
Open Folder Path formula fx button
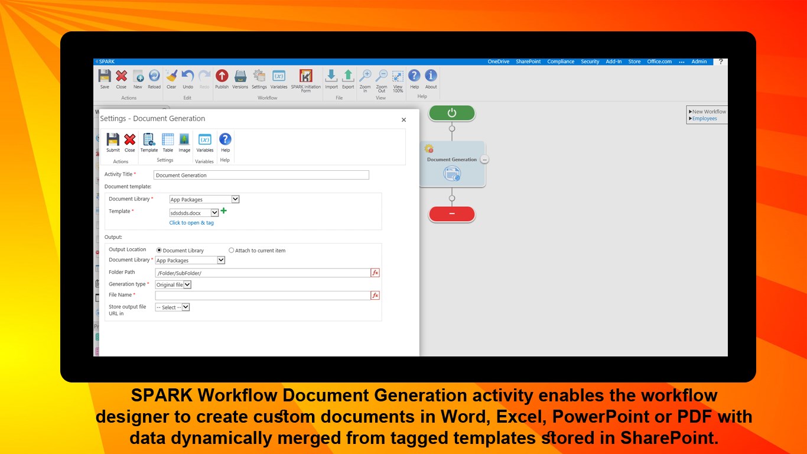point(375,273)
